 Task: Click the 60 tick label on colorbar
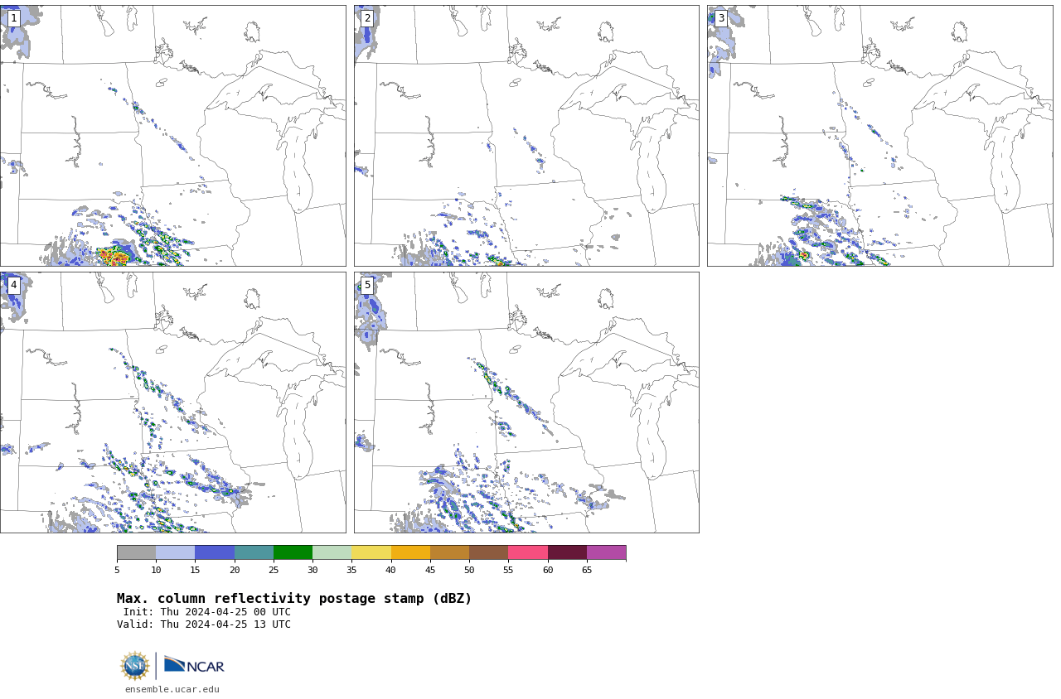pyautogui.click(x=548, y=570)
